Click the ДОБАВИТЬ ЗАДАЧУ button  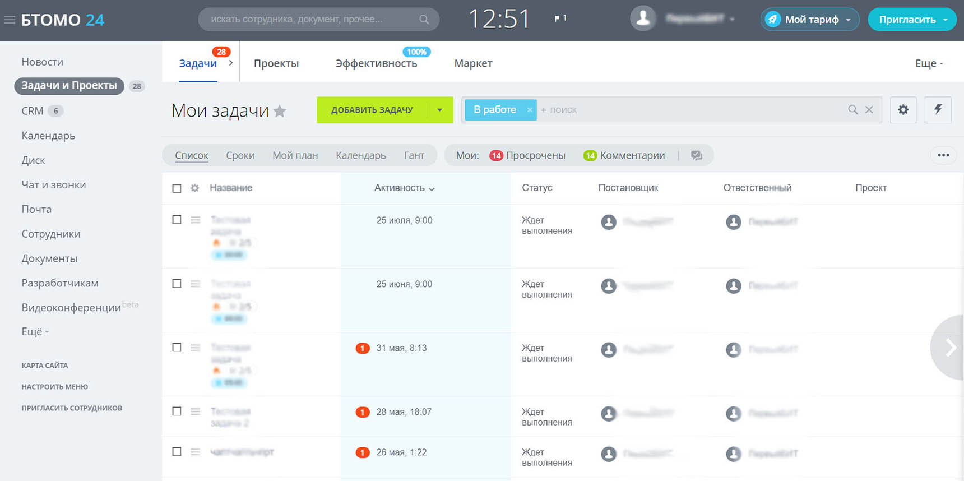point(372,110)
